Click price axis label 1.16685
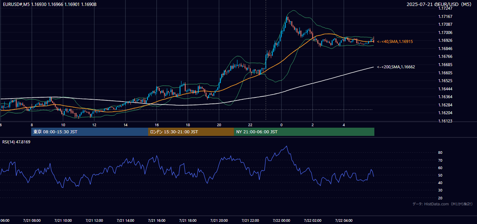 (x=445, y=65)
